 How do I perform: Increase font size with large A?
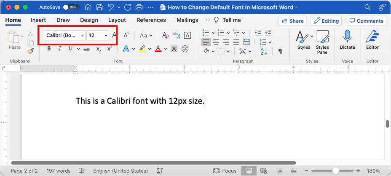click(115, 35)
